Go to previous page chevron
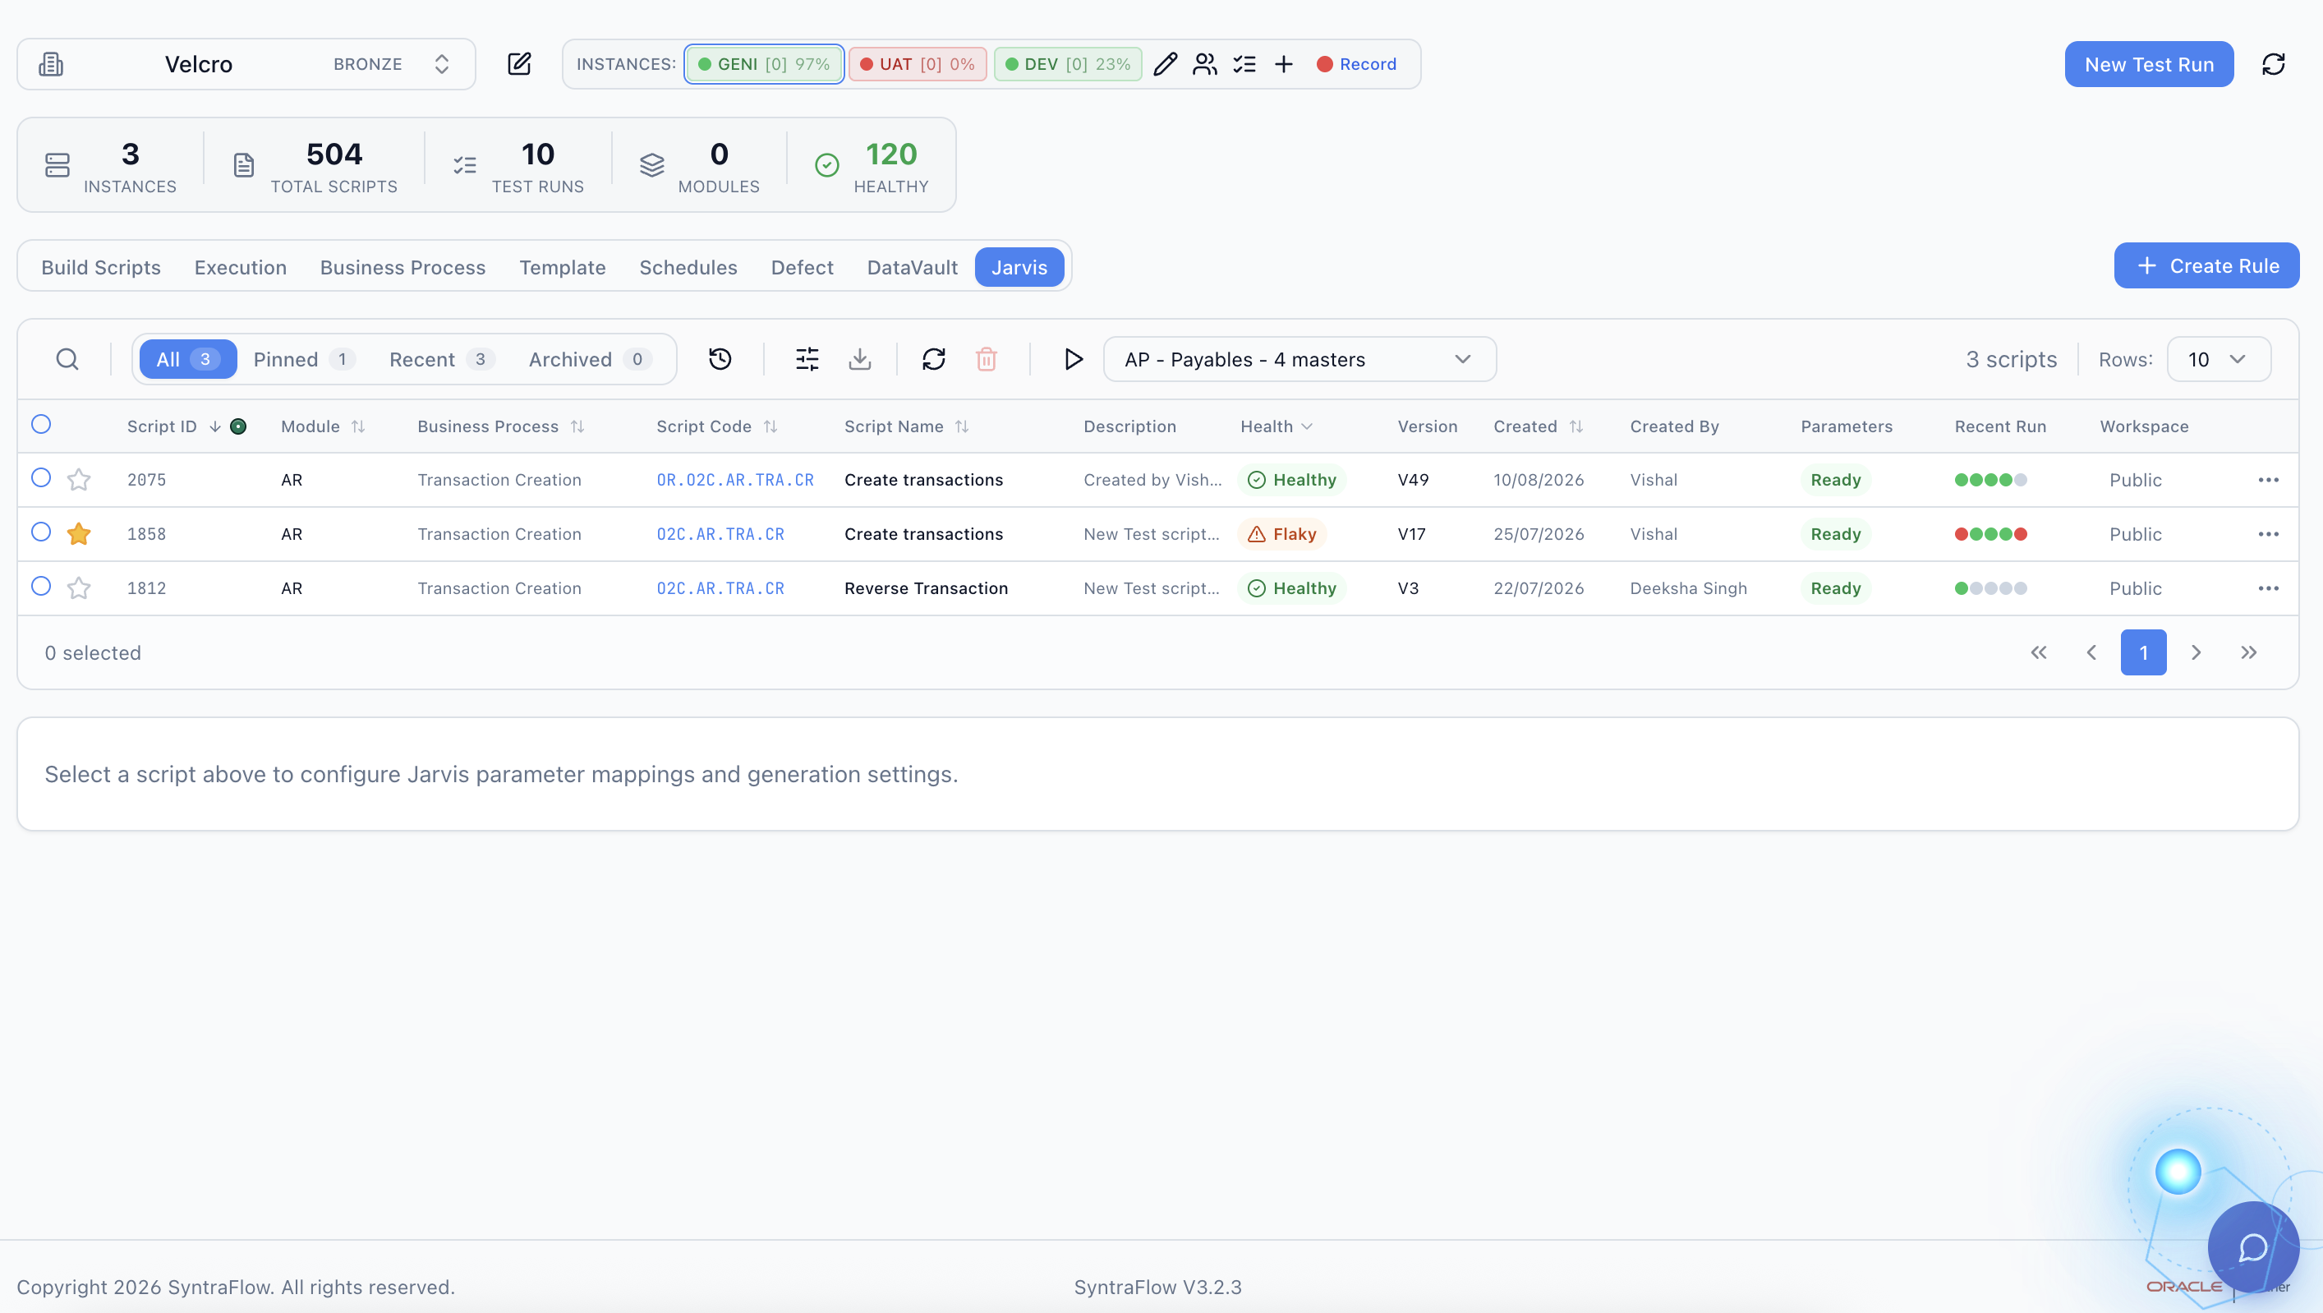2323x1313 pixels. pos(2091,652)
